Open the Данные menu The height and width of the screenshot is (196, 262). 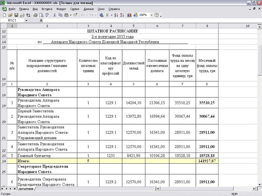[88, 9]
